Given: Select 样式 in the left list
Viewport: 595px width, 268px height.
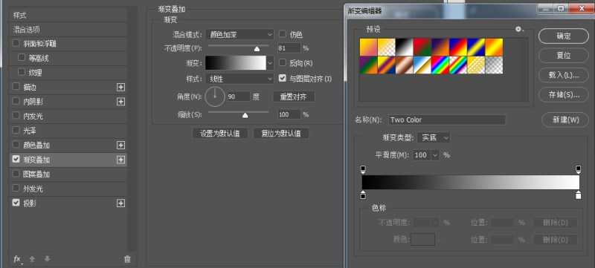Looking at the screenshot, I should pos(68,16).
